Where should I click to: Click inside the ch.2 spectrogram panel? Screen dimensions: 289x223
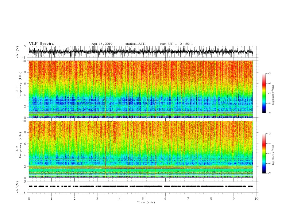pyautogui.click(x=140, y=149)
